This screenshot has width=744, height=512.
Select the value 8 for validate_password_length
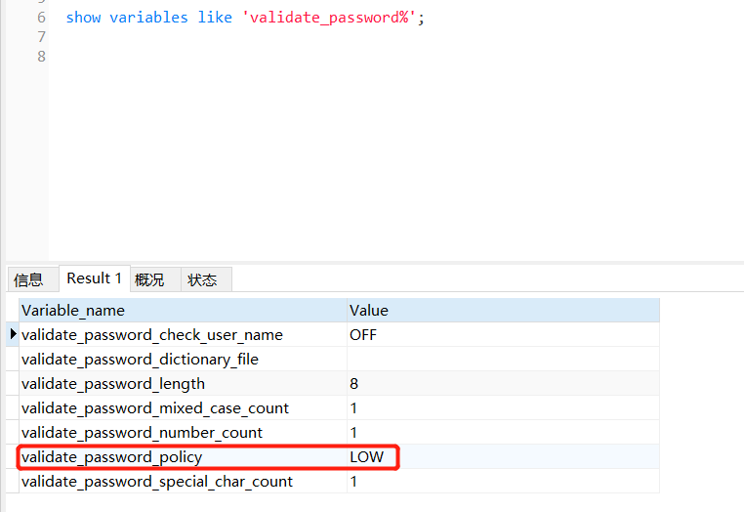tap(503, 384)
